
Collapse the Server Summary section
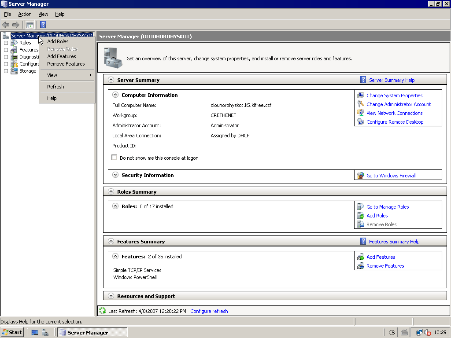[111, 80]
